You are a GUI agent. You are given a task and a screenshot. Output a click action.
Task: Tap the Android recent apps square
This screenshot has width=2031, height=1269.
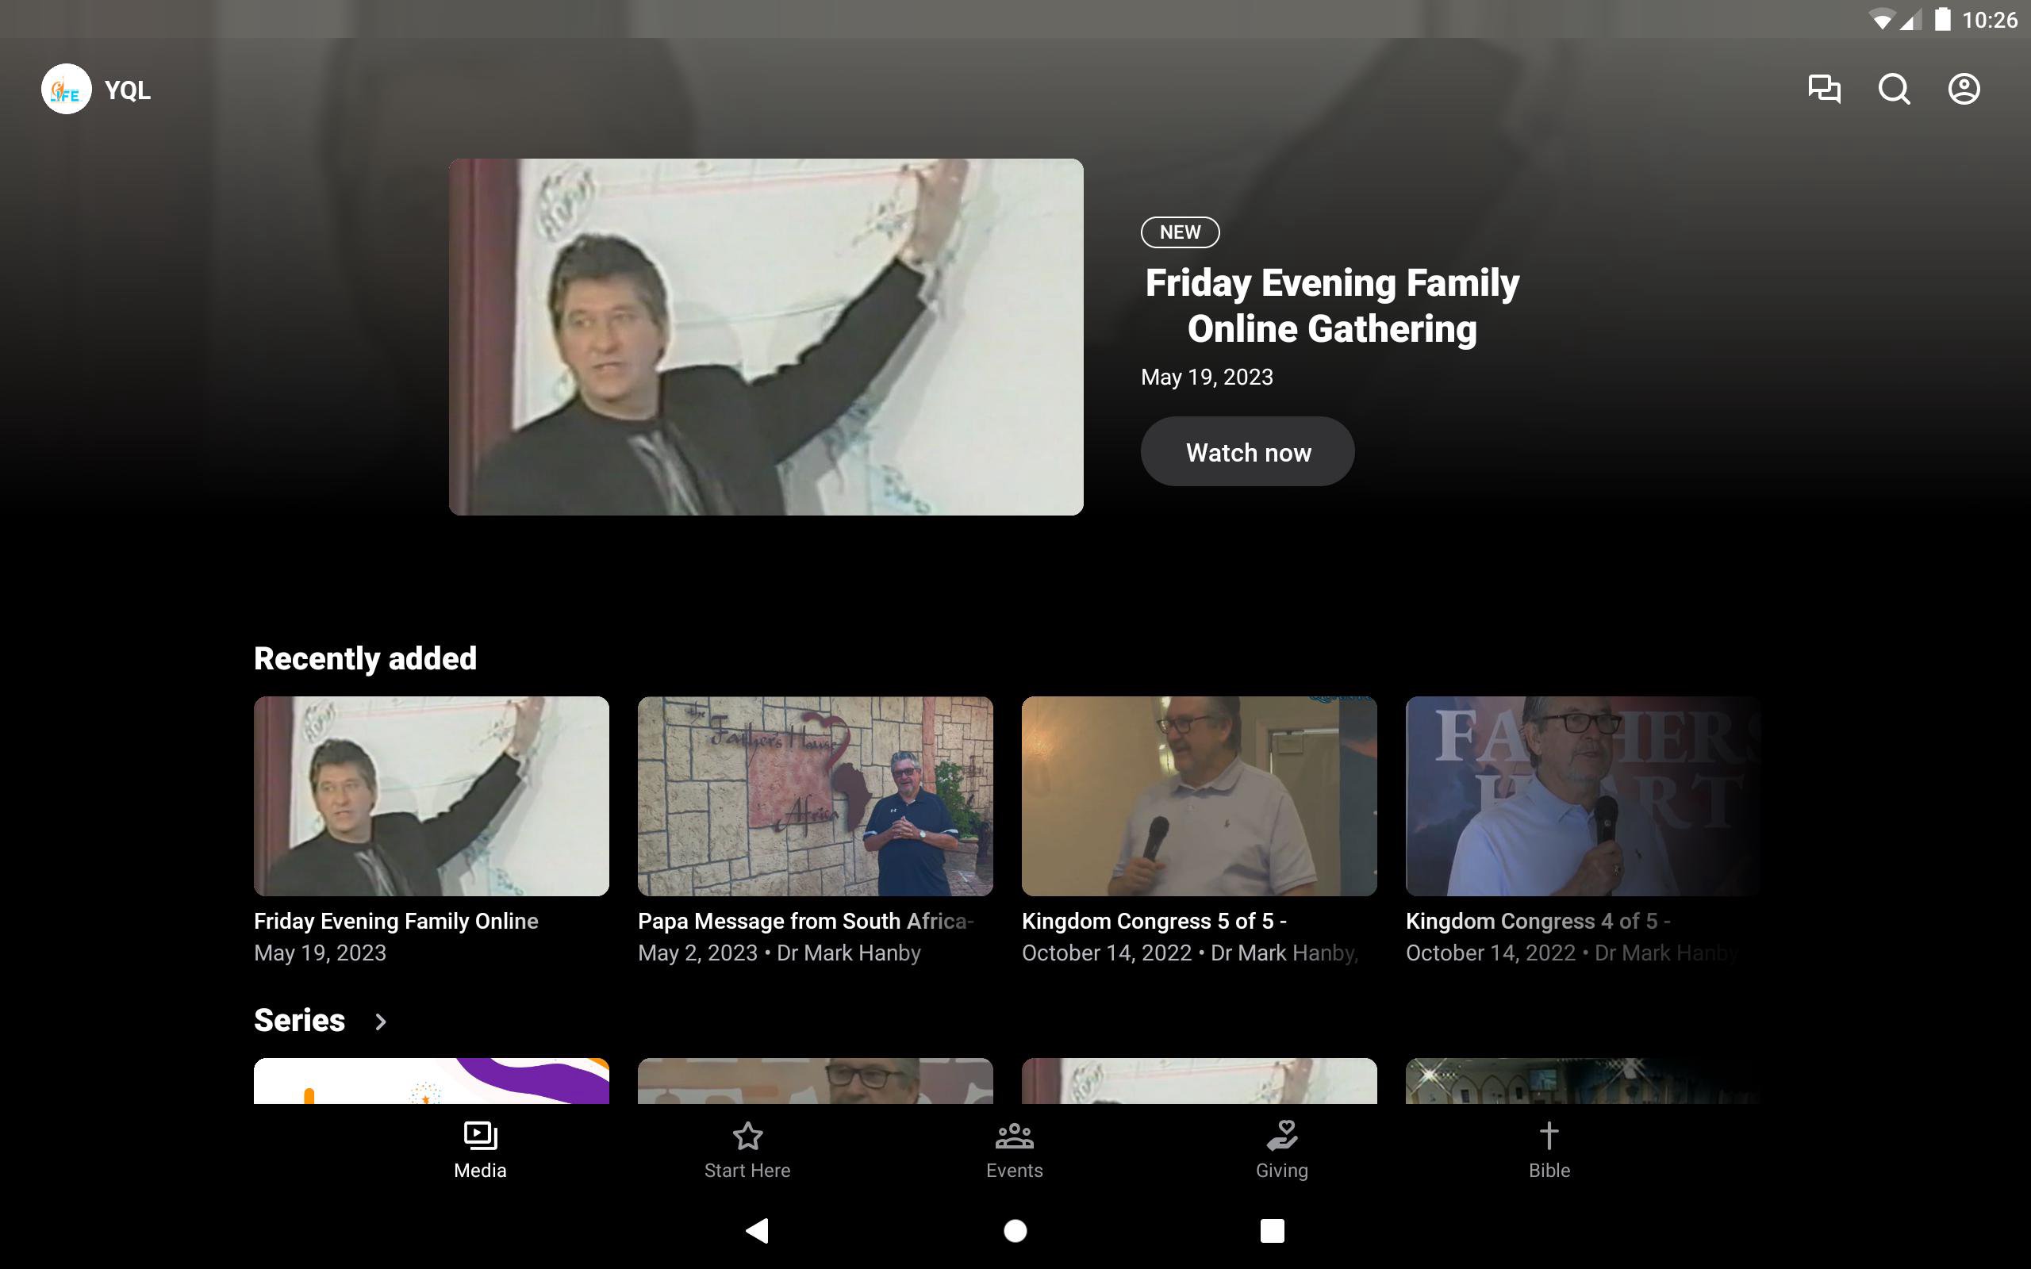(x=1272, y=1230)
